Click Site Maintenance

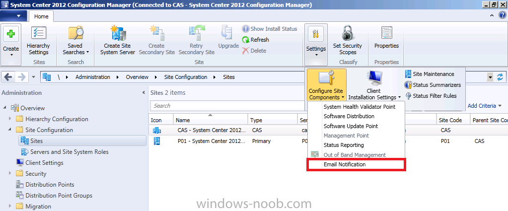pos(430,74)
